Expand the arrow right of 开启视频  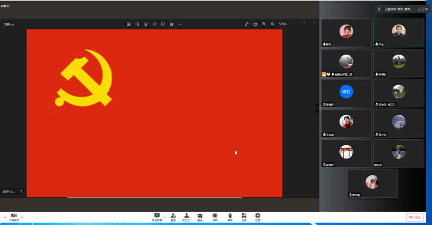click(22, 217)
